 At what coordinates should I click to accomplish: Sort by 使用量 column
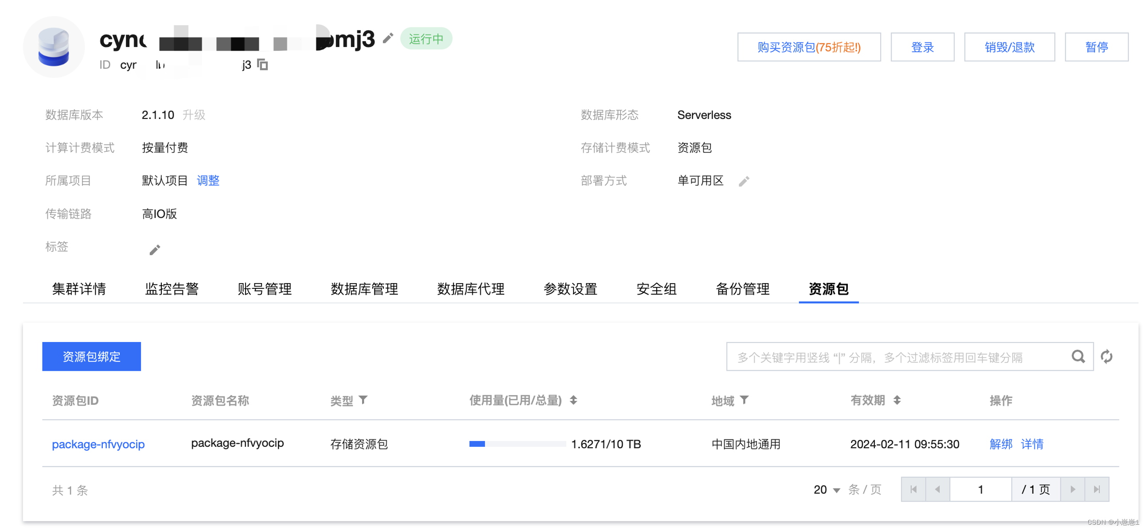coord(573,400)
